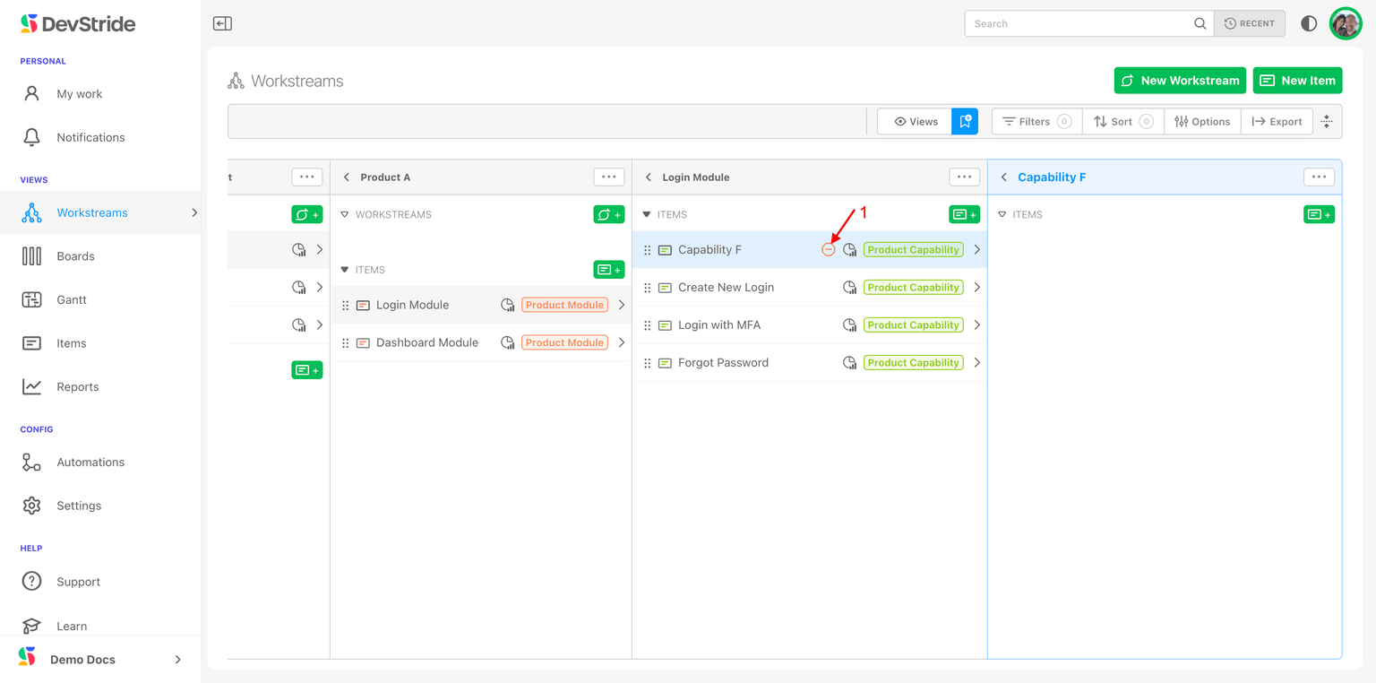This screenshot has width=1376, height=683.
Task: Open the user profile avatar
Action: pos(1345,24)
